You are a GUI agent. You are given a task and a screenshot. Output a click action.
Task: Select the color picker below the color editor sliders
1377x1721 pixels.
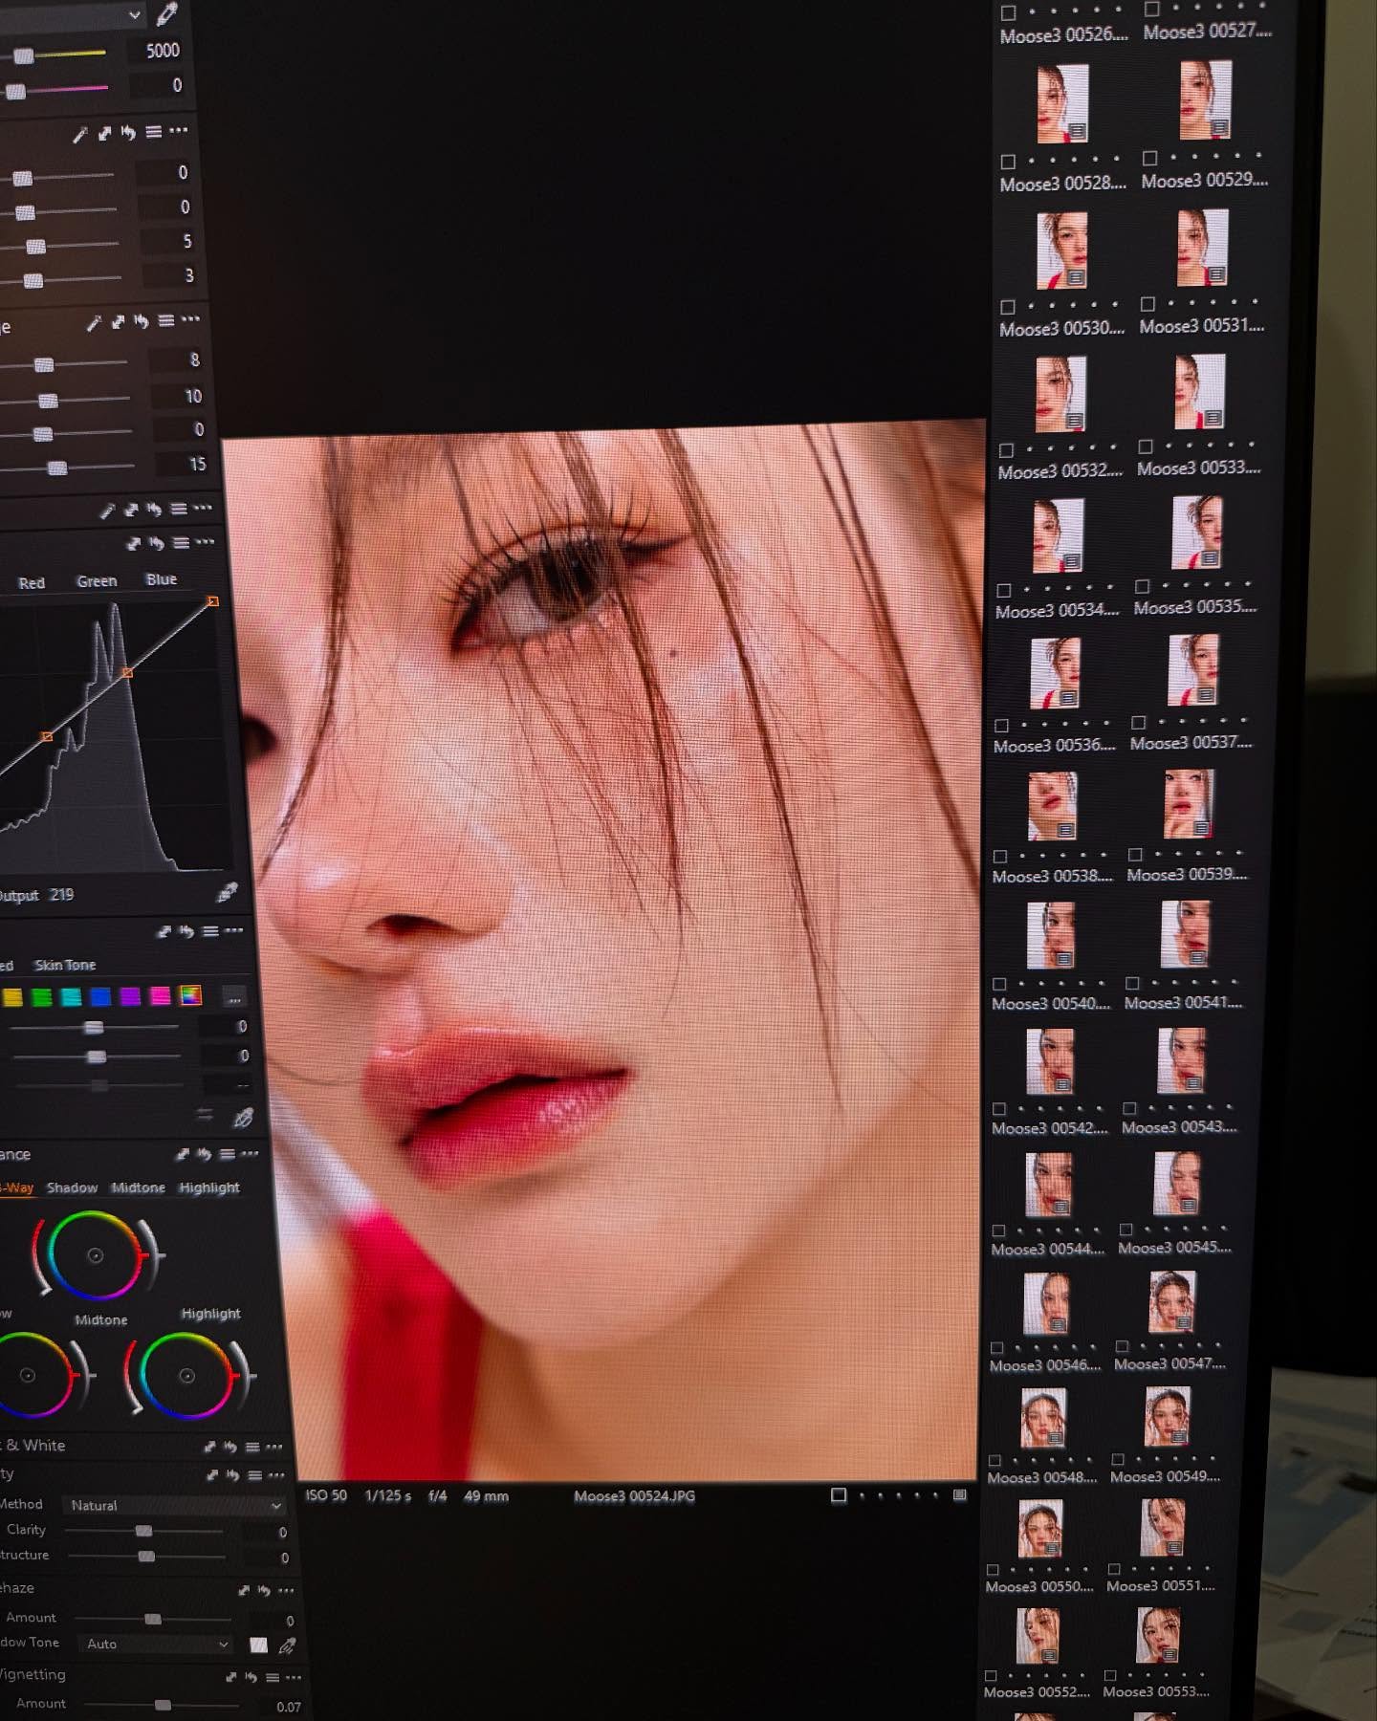click(244, 1117)
